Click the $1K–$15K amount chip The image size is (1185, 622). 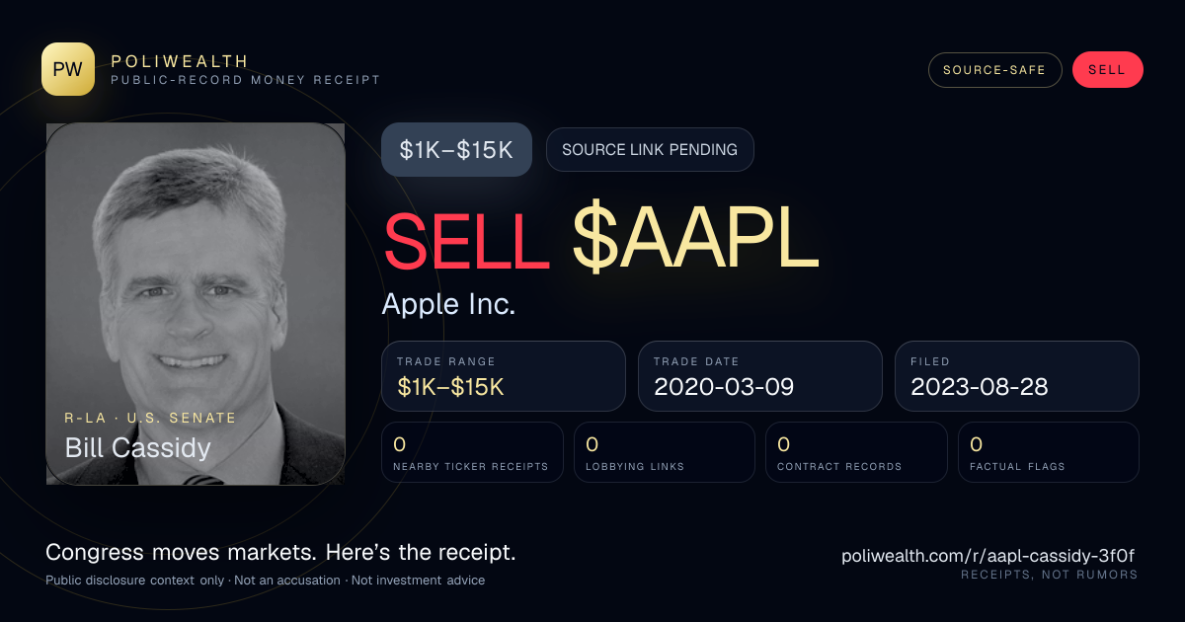point(456,150)
